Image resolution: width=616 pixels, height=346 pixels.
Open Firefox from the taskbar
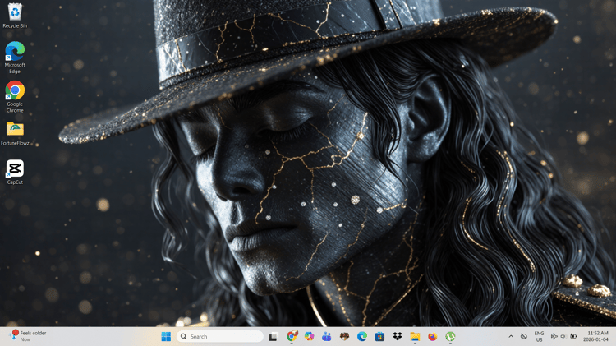click(x=433, y=337)
